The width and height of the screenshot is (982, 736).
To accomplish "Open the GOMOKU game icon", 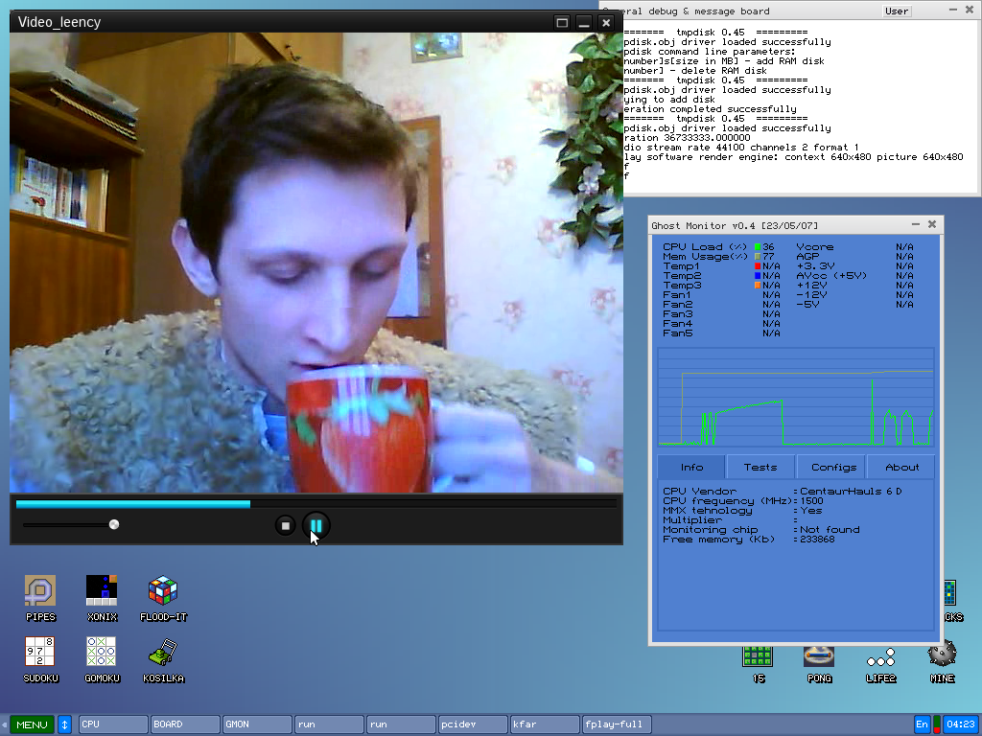I will point(101,653).
